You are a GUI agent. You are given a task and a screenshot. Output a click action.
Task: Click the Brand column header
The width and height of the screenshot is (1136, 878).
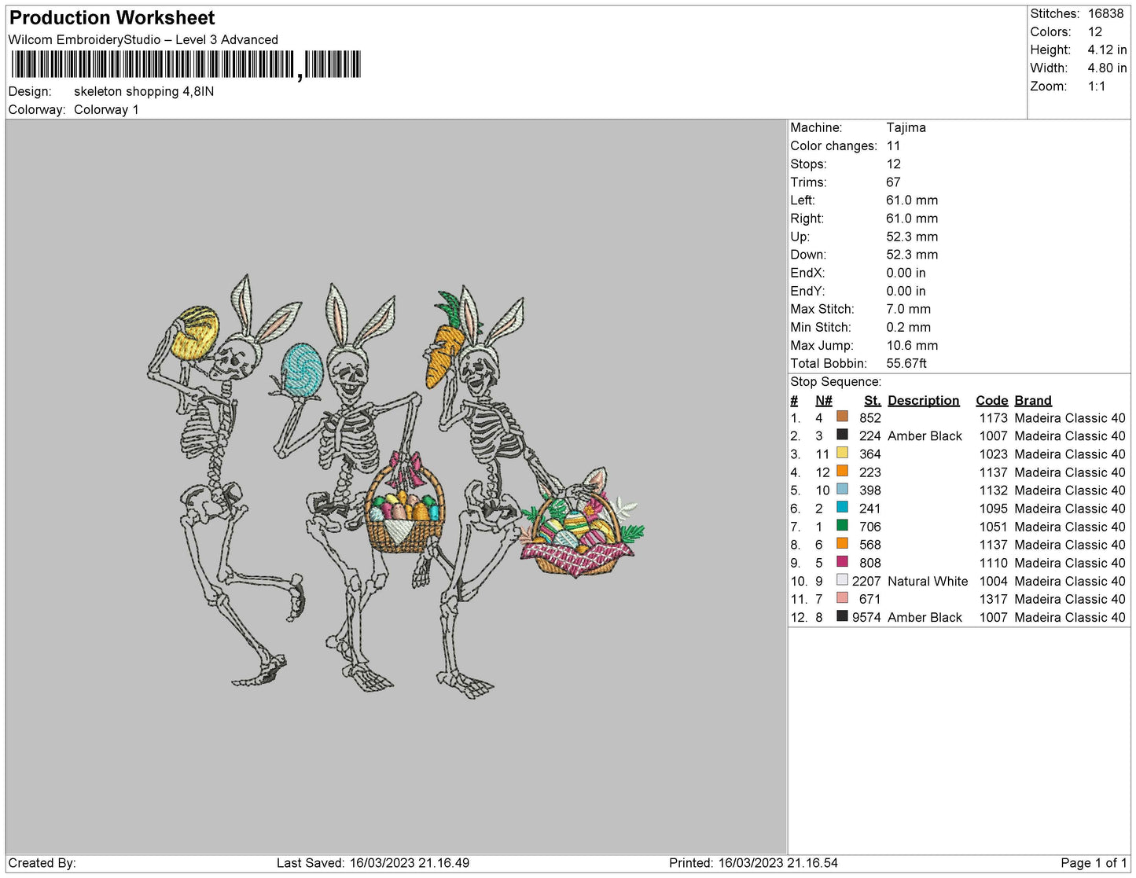coord(1032,400)
